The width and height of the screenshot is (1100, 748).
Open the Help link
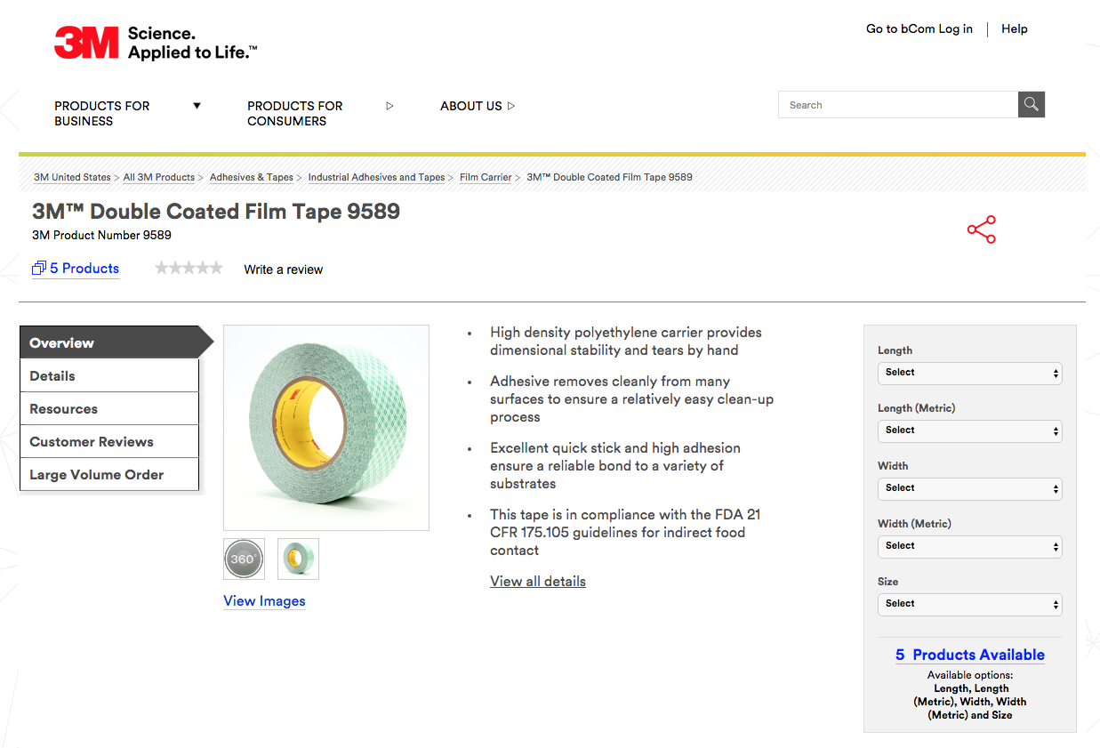pyautogui.click(x=1015, y=28)
